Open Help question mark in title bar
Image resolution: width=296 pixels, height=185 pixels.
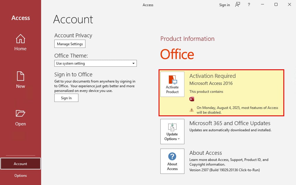(x=249, y=4)
